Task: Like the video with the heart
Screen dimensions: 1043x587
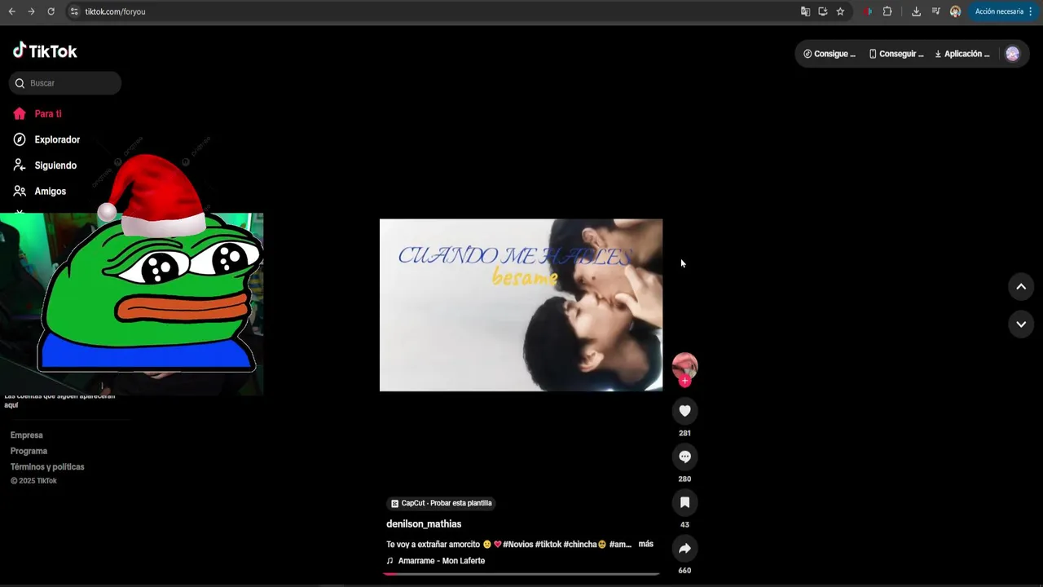Action: click(x=684, y=411)
